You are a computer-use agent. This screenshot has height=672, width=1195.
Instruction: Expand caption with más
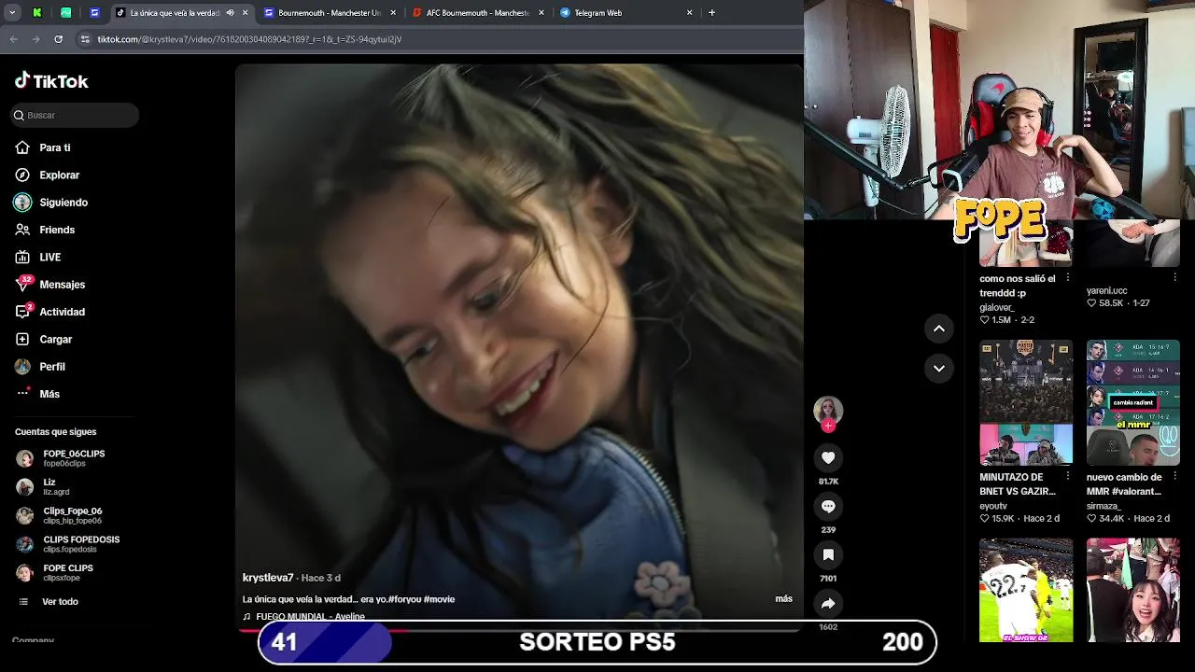(783, 599)
